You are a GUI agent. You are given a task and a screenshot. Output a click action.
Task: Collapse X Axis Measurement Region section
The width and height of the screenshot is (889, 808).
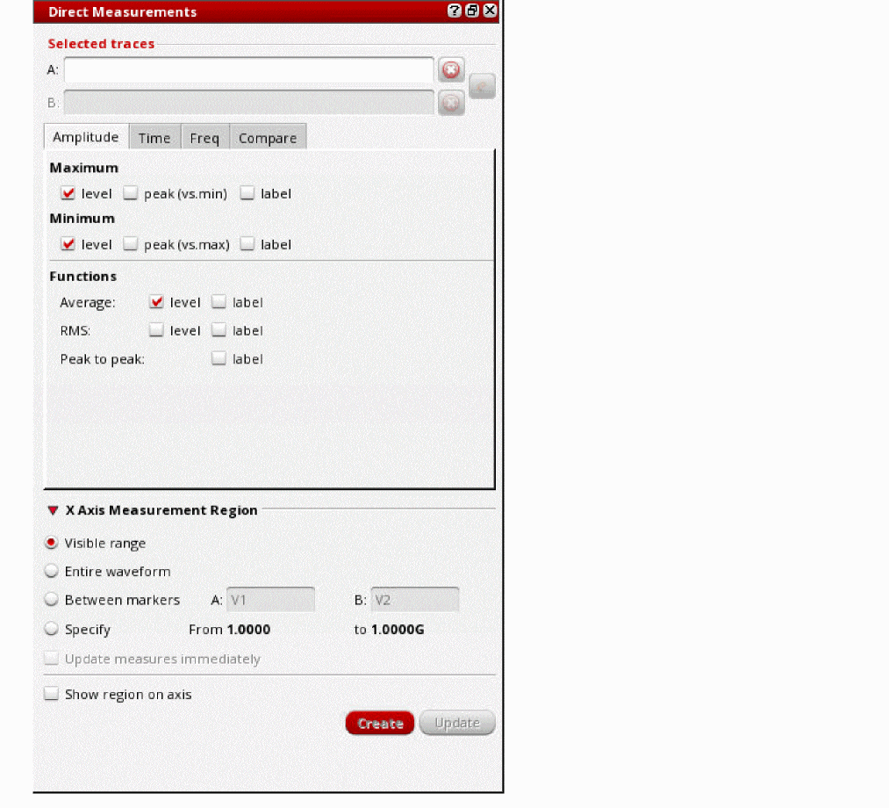54,510
